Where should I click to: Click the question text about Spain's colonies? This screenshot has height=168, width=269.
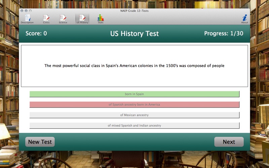tap(134, 66)
